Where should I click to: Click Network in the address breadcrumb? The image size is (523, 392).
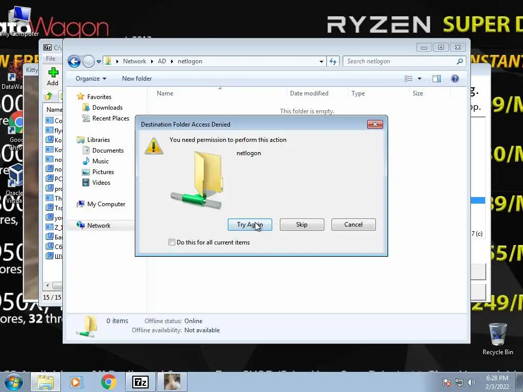[x=134, y=61]
